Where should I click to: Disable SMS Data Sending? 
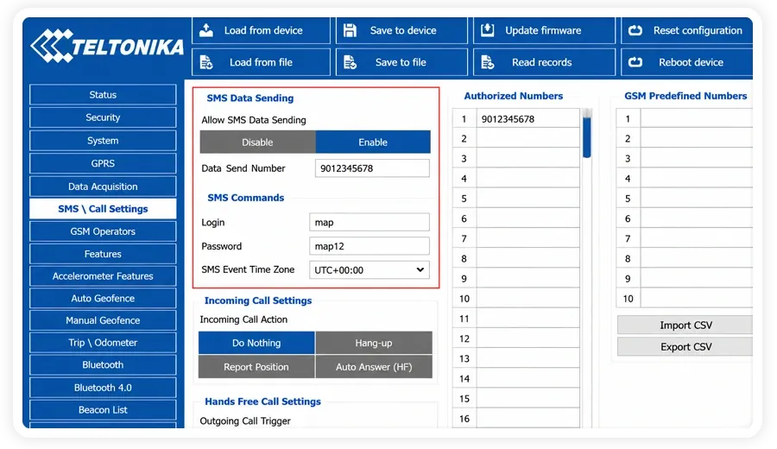(x=257, y=142)
